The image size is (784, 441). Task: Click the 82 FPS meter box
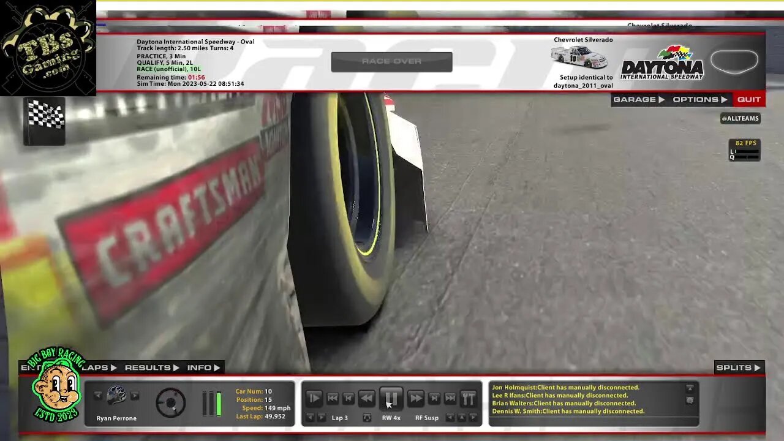pyautogui.click(x=744, y=150)
